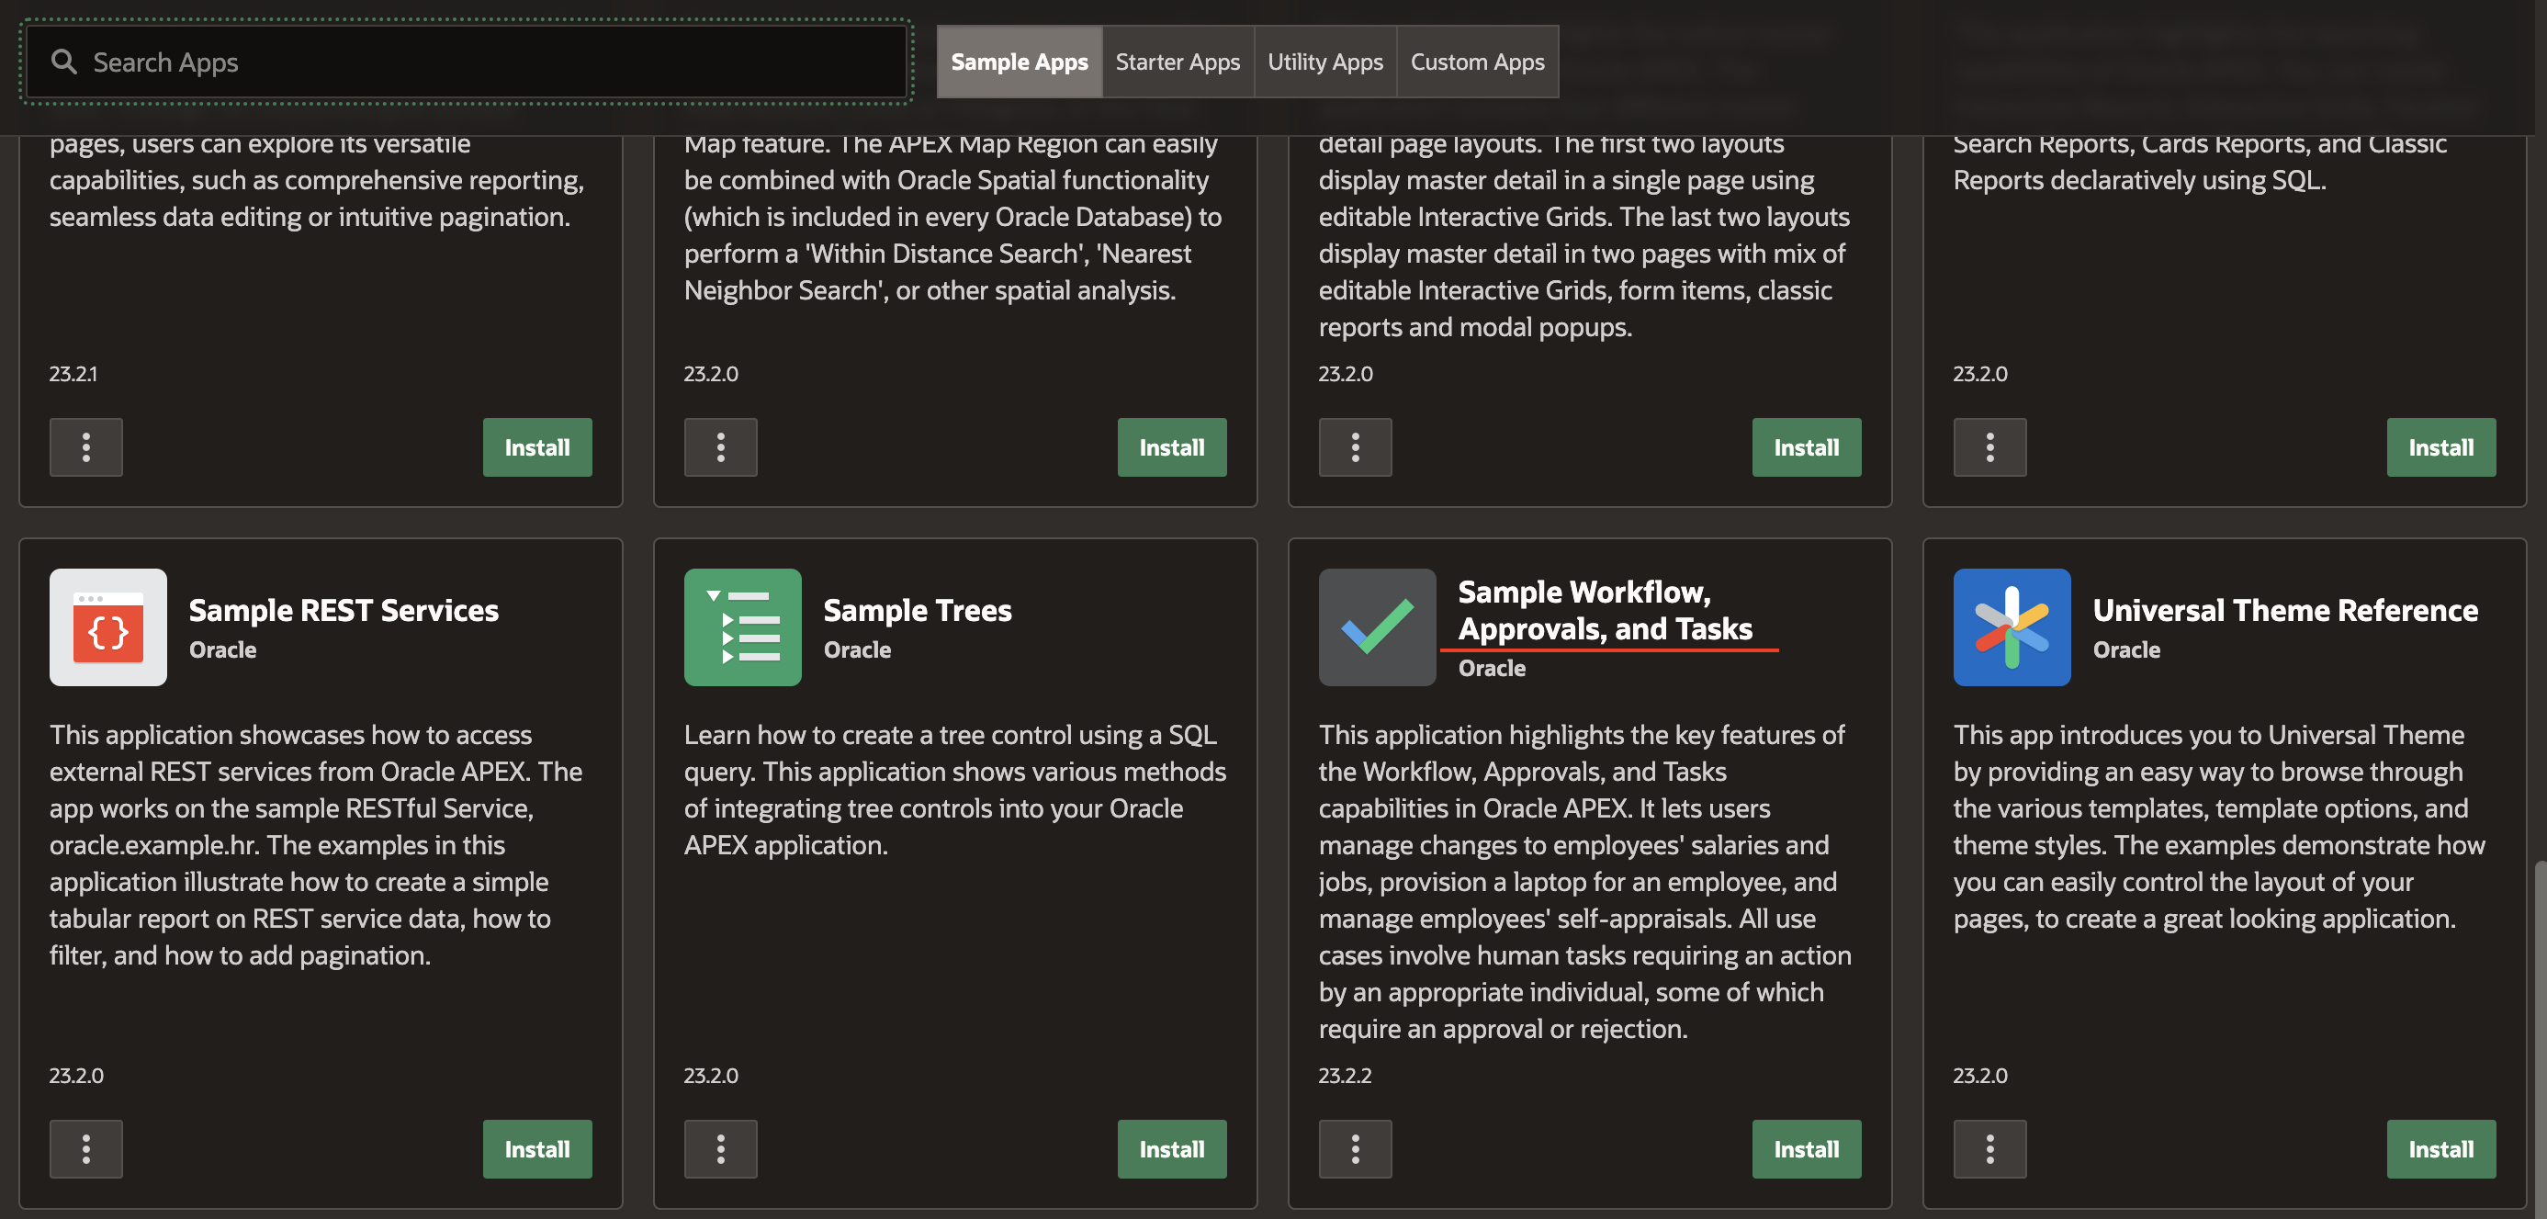Viewport: 2547px width, 1219px height.
Task: Click the Universal Theme Reference pinwheel icon
Action: coord(2012,626)
